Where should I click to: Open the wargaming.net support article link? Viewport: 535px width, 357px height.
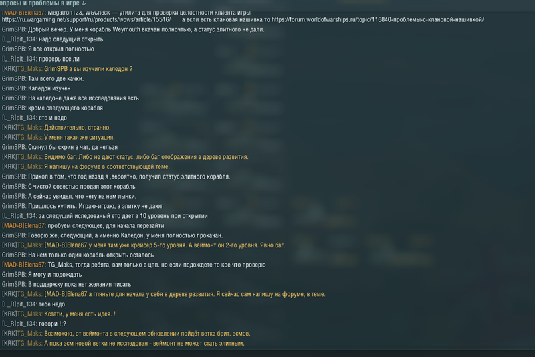click(x=86, y=20)
